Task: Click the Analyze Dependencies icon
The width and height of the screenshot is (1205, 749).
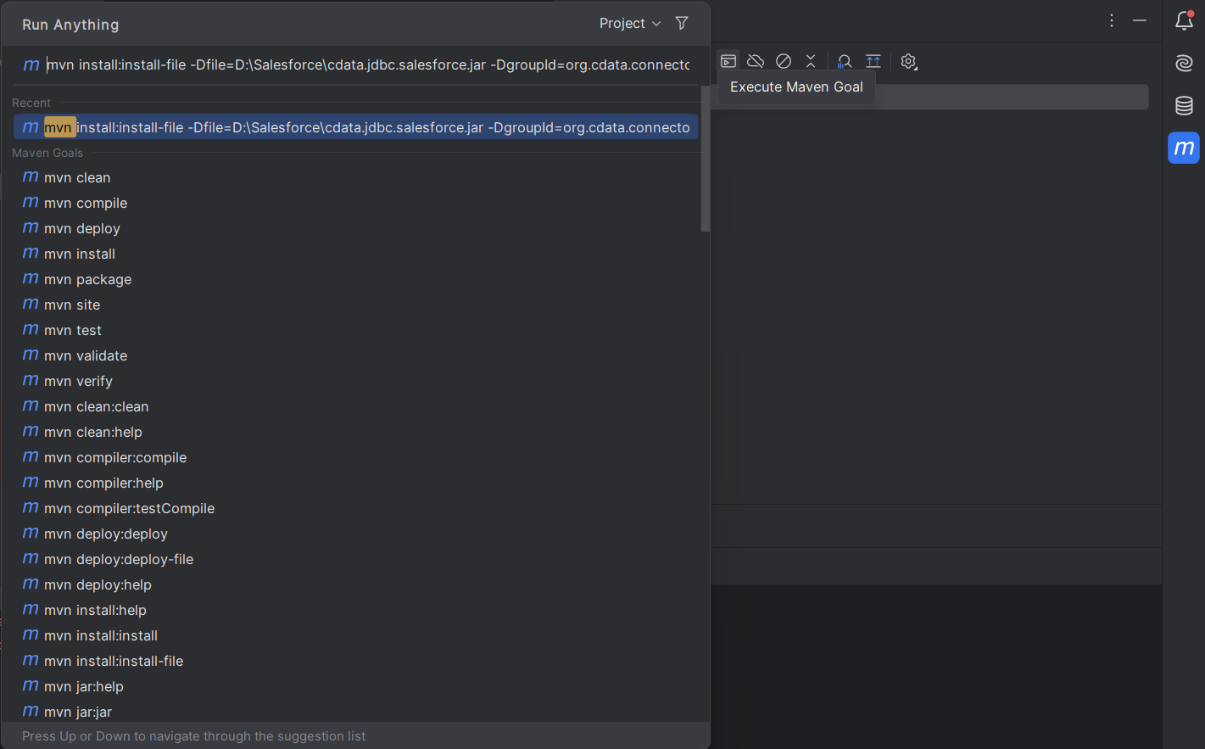Action: 845,61
